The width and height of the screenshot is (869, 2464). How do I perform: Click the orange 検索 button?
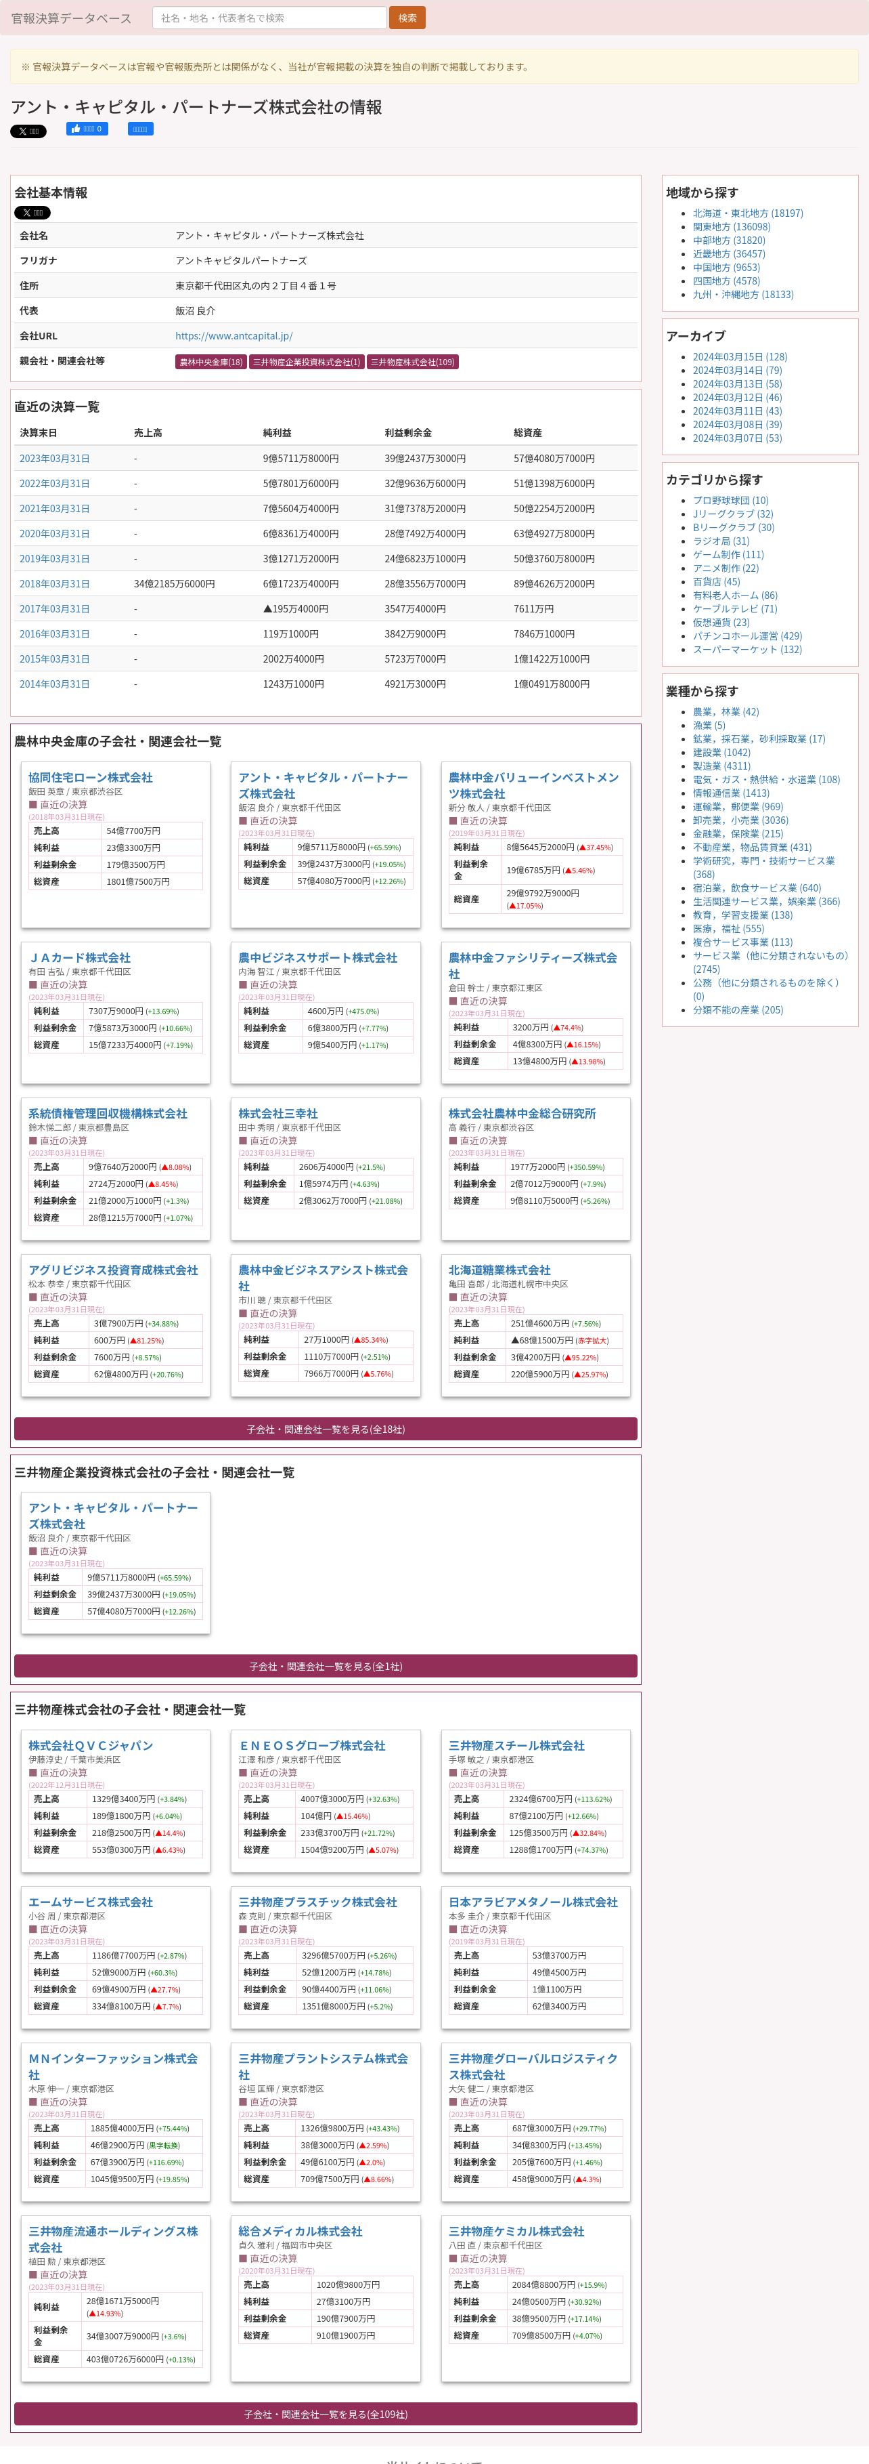(407, 18)
